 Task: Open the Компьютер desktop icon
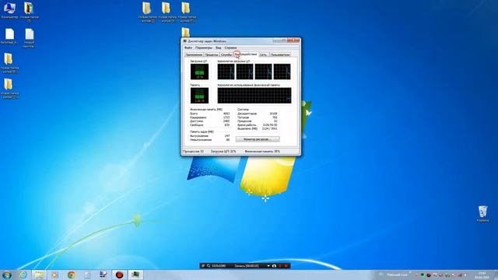point(9,11)
